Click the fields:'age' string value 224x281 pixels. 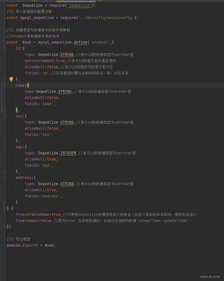pos(46,166)
